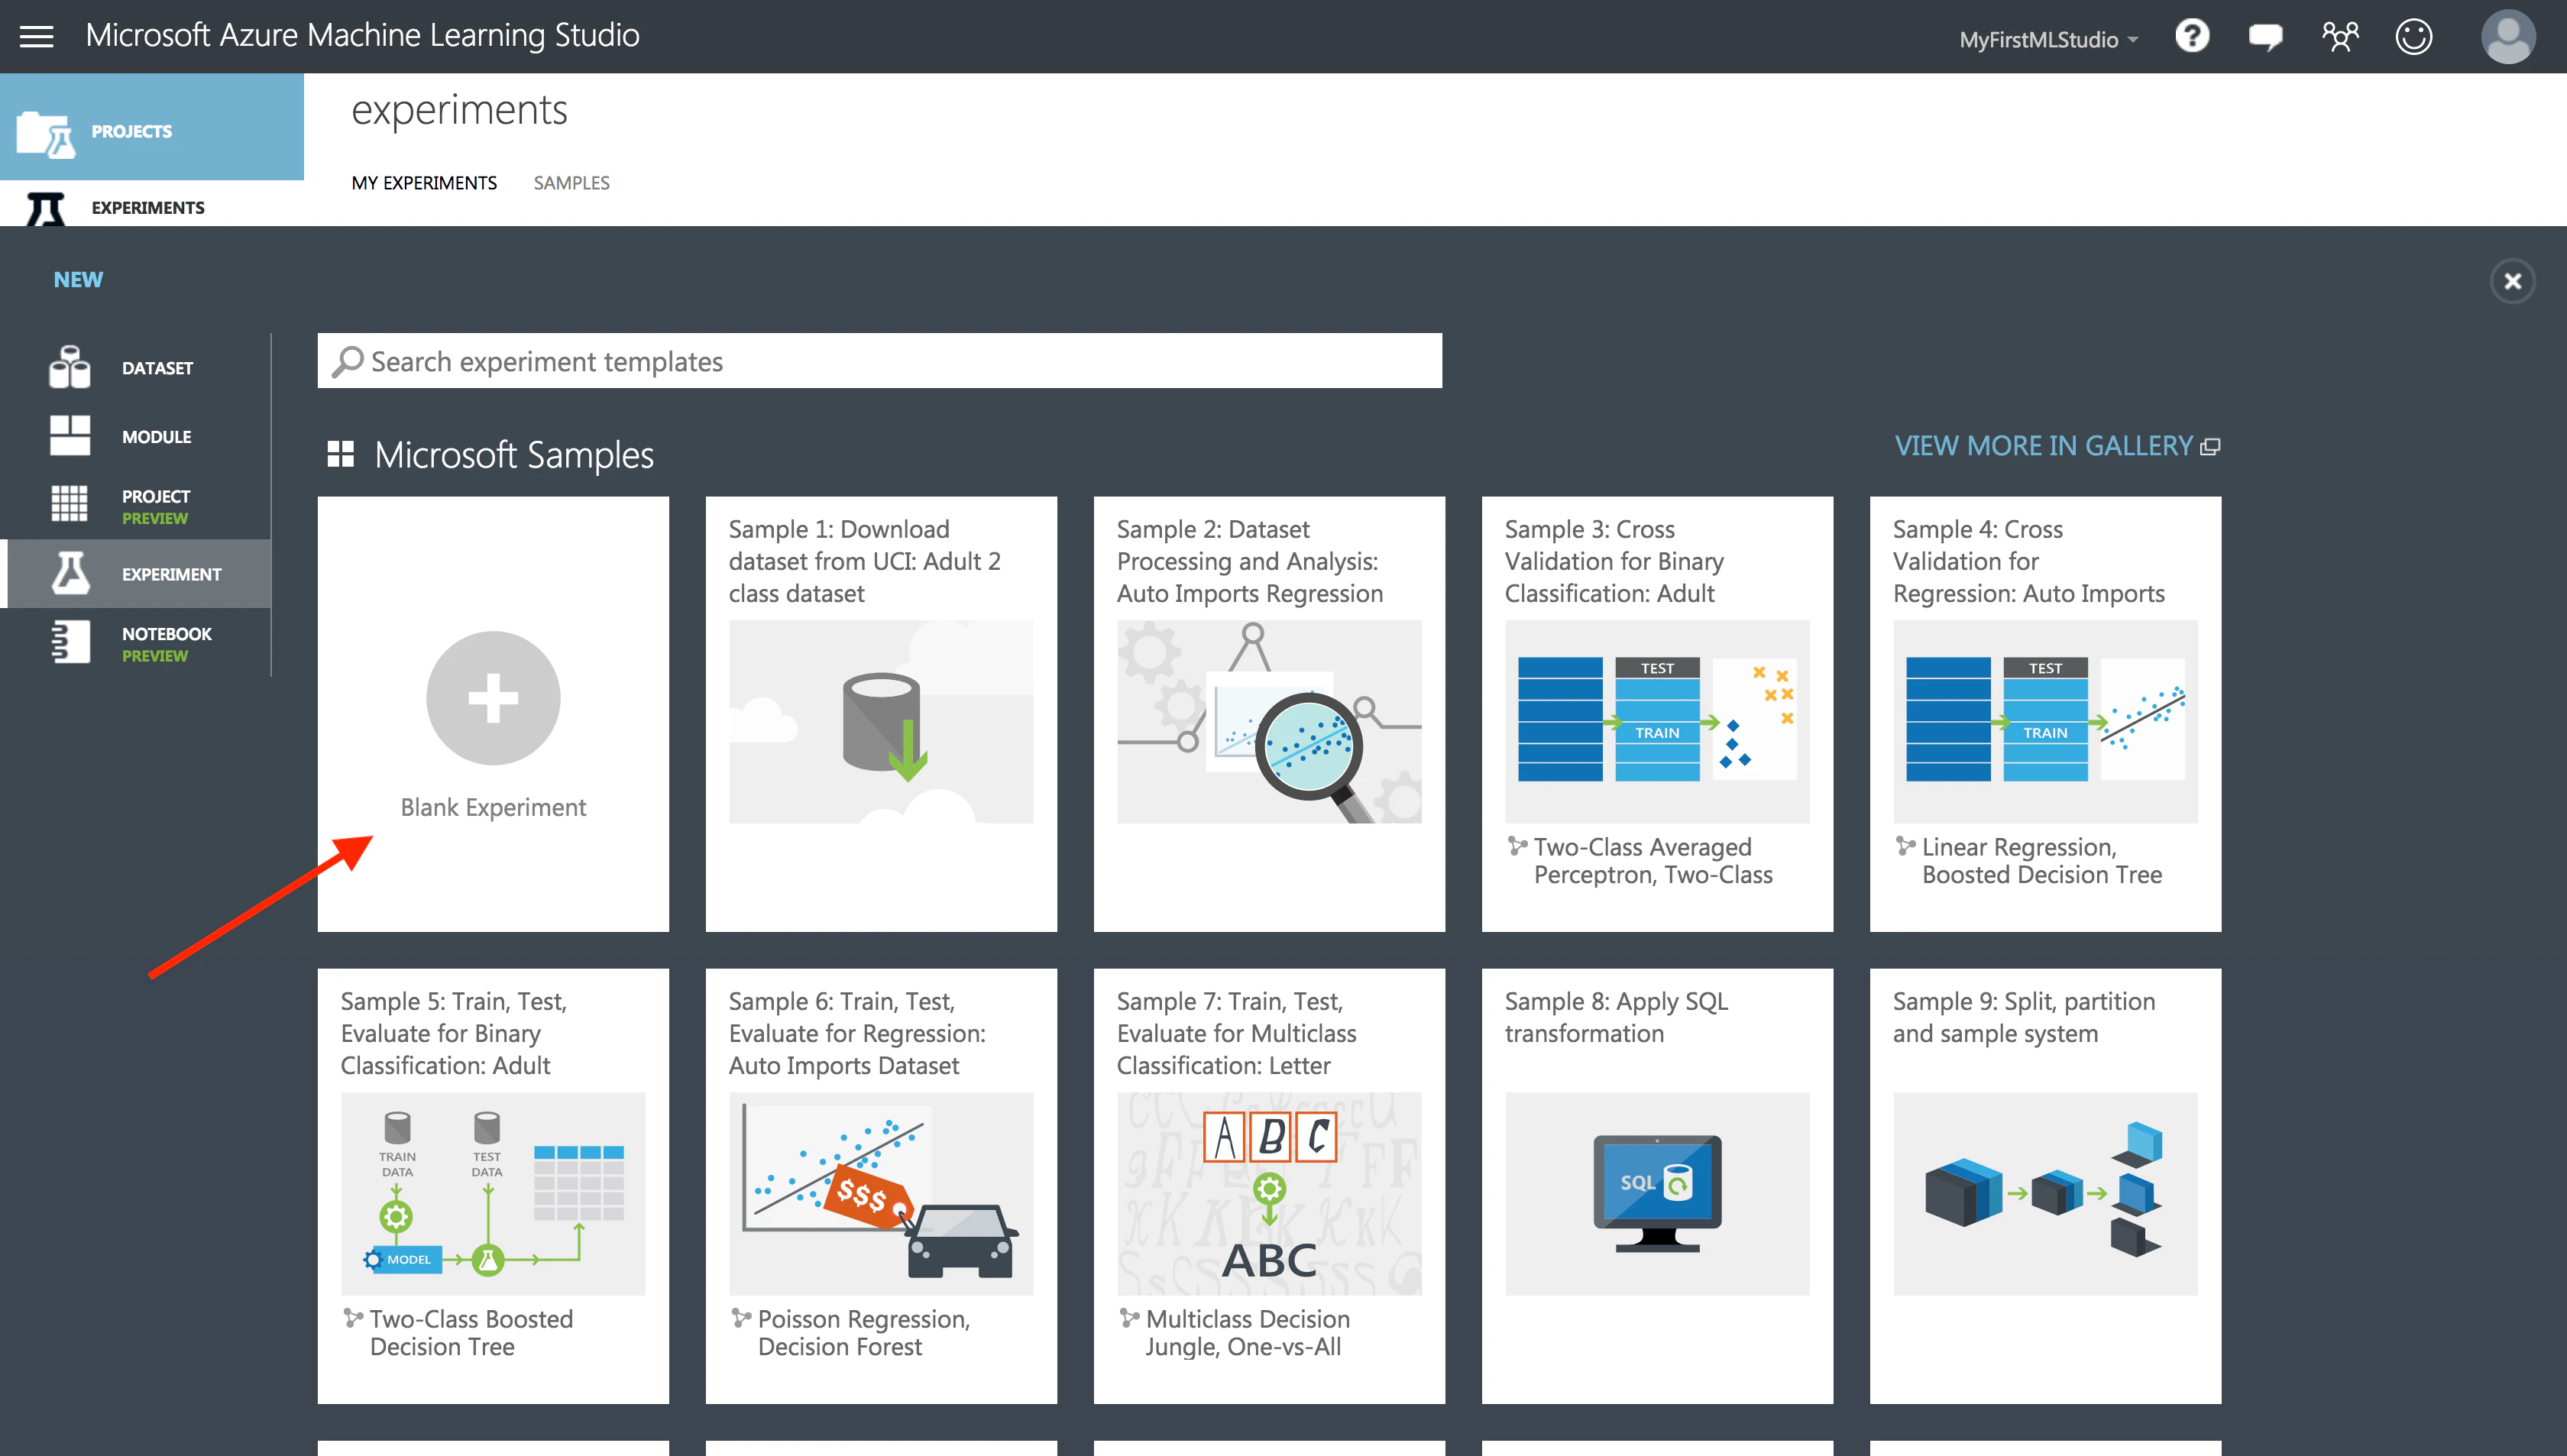Select Module in the New panel

(x=136, y=436)
